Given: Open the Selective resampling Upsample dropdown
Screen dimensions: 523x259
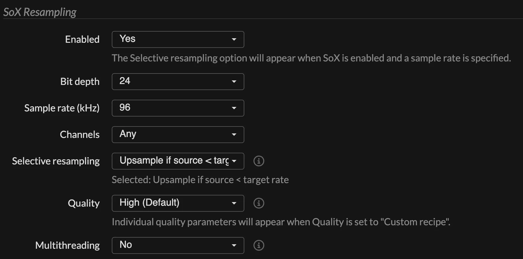Looking at the screenshot, I should pos(178,161).
